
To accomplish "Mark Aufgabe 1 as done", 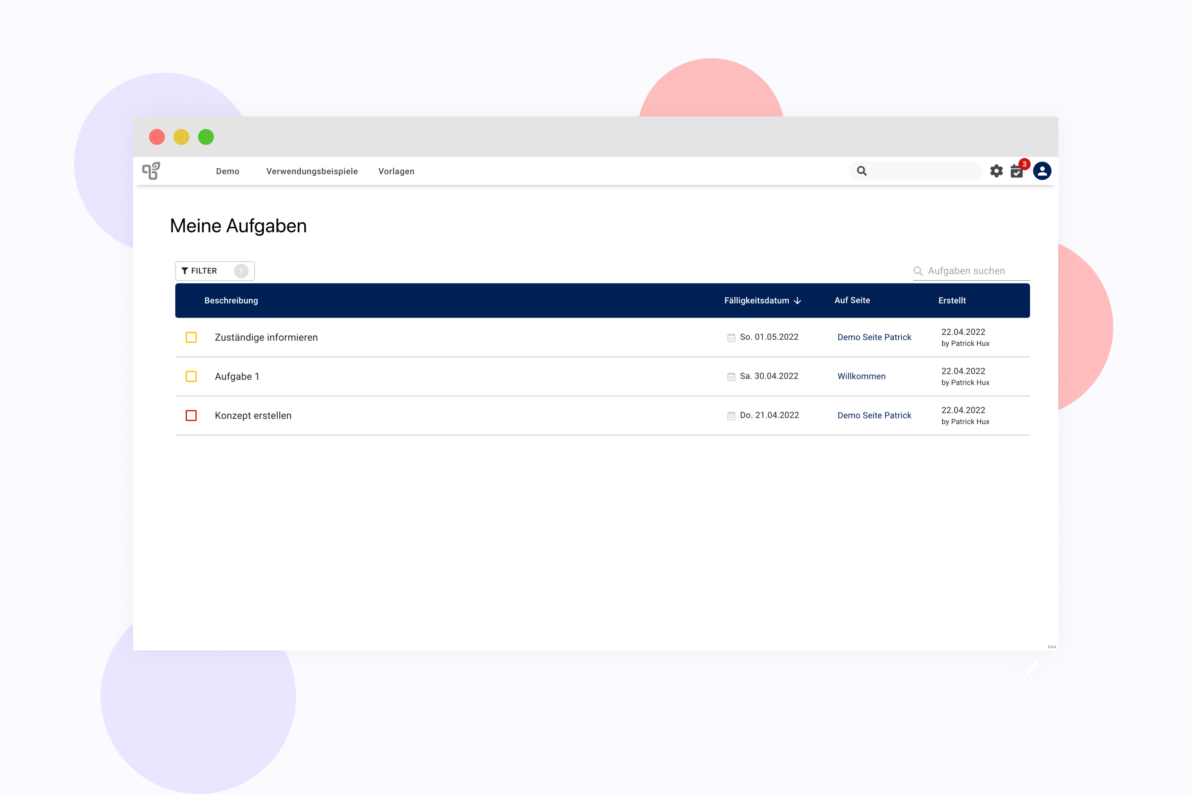I will (191, 376).
